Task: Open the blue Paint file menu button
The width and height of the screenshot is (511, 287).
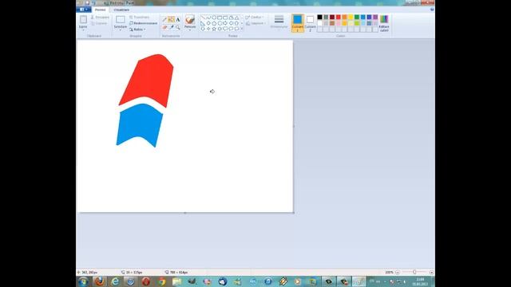Action: pos(83,10)
